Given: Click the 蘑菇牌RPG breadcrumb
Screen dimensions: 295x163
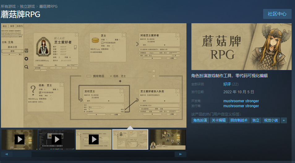Looking at the screenshot, I should [48, 7].
